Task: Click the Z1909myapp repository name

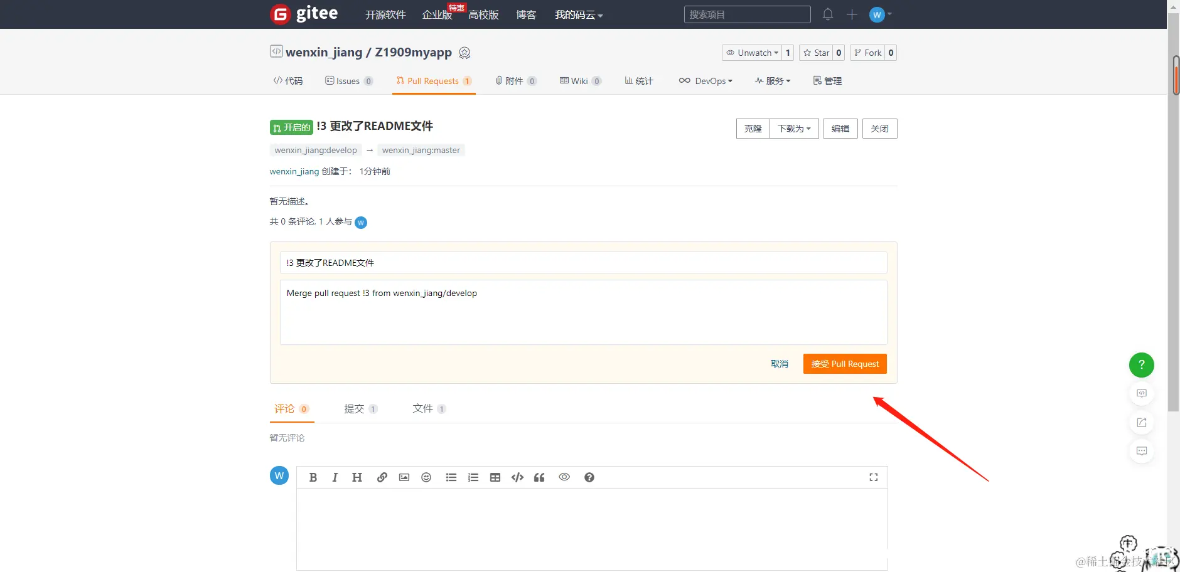Action: pyautogui.click(x=413, y=52)
